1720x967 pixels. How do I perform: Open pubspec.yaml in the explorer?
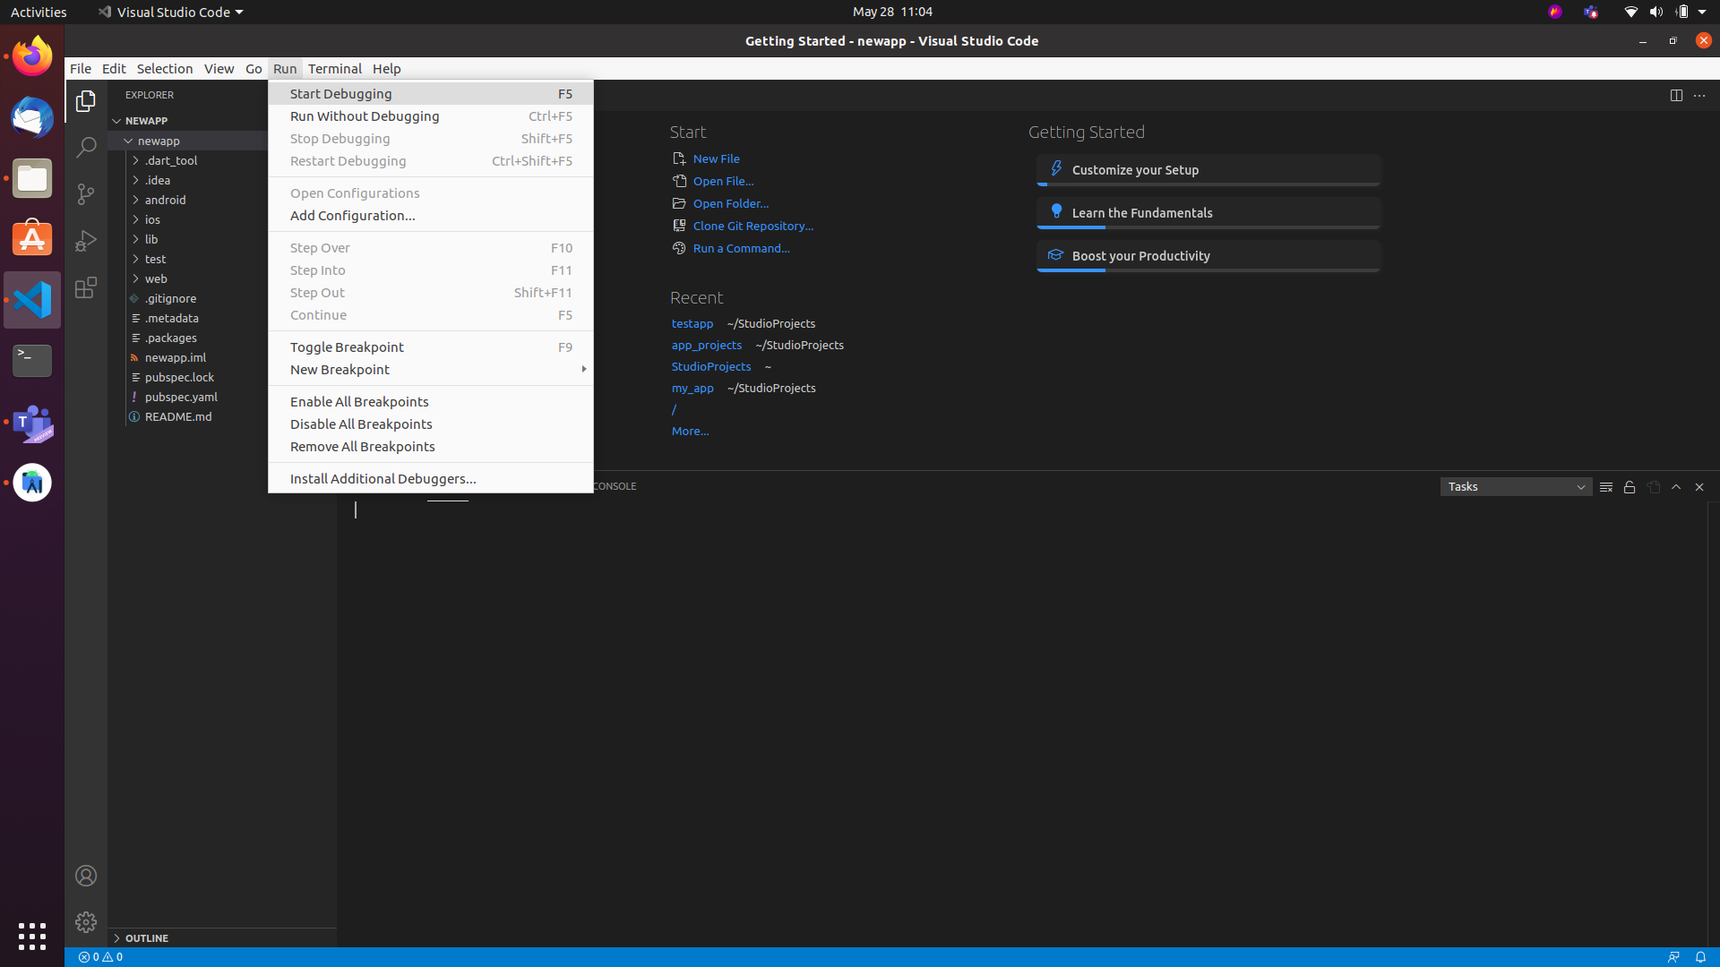tap(181, 397)
